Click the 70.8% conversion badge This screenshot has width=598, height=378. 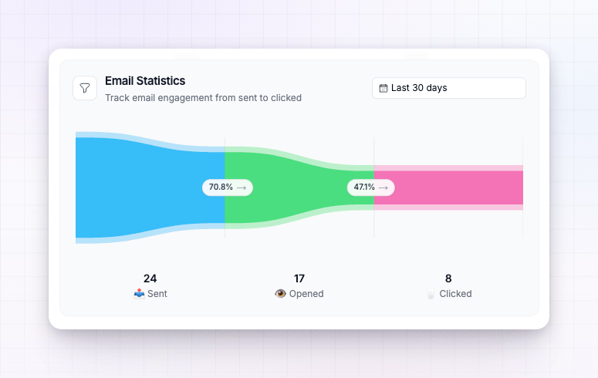(228, 187)
